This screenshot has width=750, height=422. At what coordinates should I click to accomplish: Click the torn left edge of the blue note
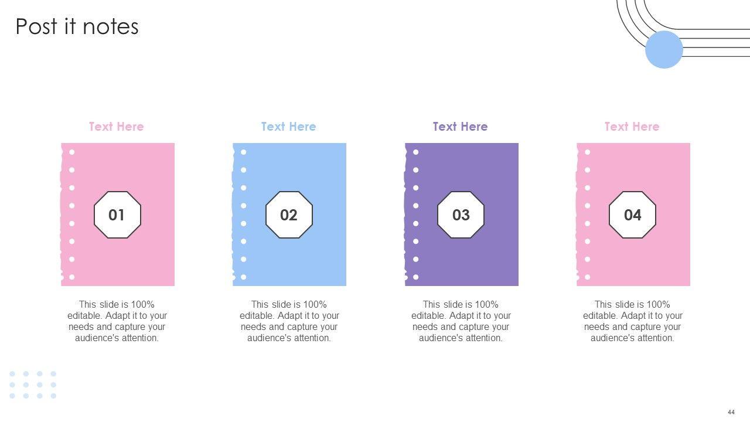pos(234,215)
